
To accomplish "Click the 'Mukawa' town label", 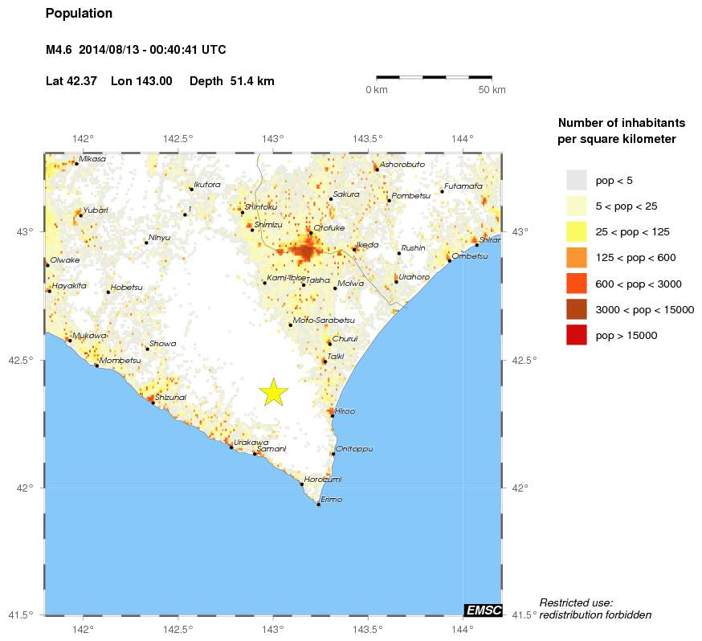I will tap(89, 336).
